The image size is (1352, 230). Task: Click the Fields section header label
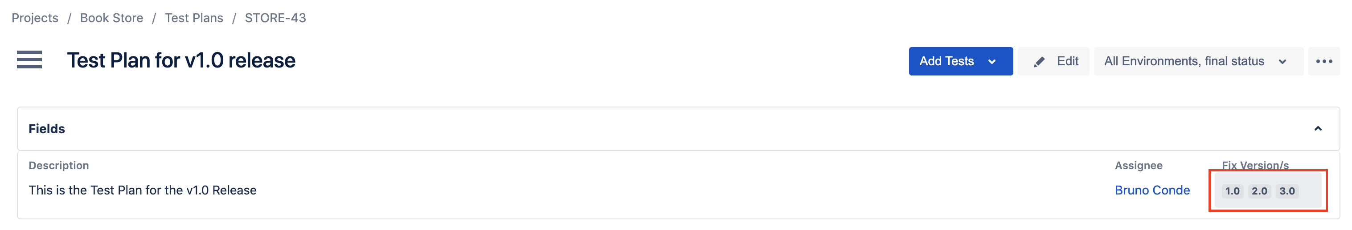pos(47,129)
